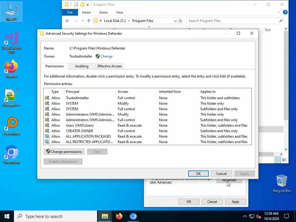Viewport: 296px width, 222px height.
Task: Switch Explorer to details view icon
Action: (x=278, y=160)
